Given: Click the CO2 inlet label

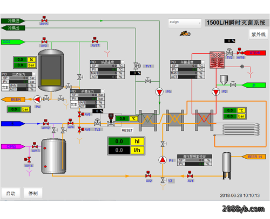Looking at the screenshot, I should [13, 42].
